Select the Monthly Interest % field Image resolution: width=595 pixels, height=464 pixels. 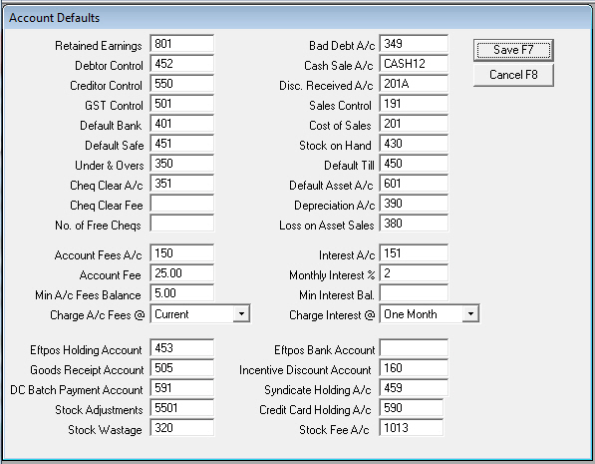pyautogui.click(x=414, y=273)
